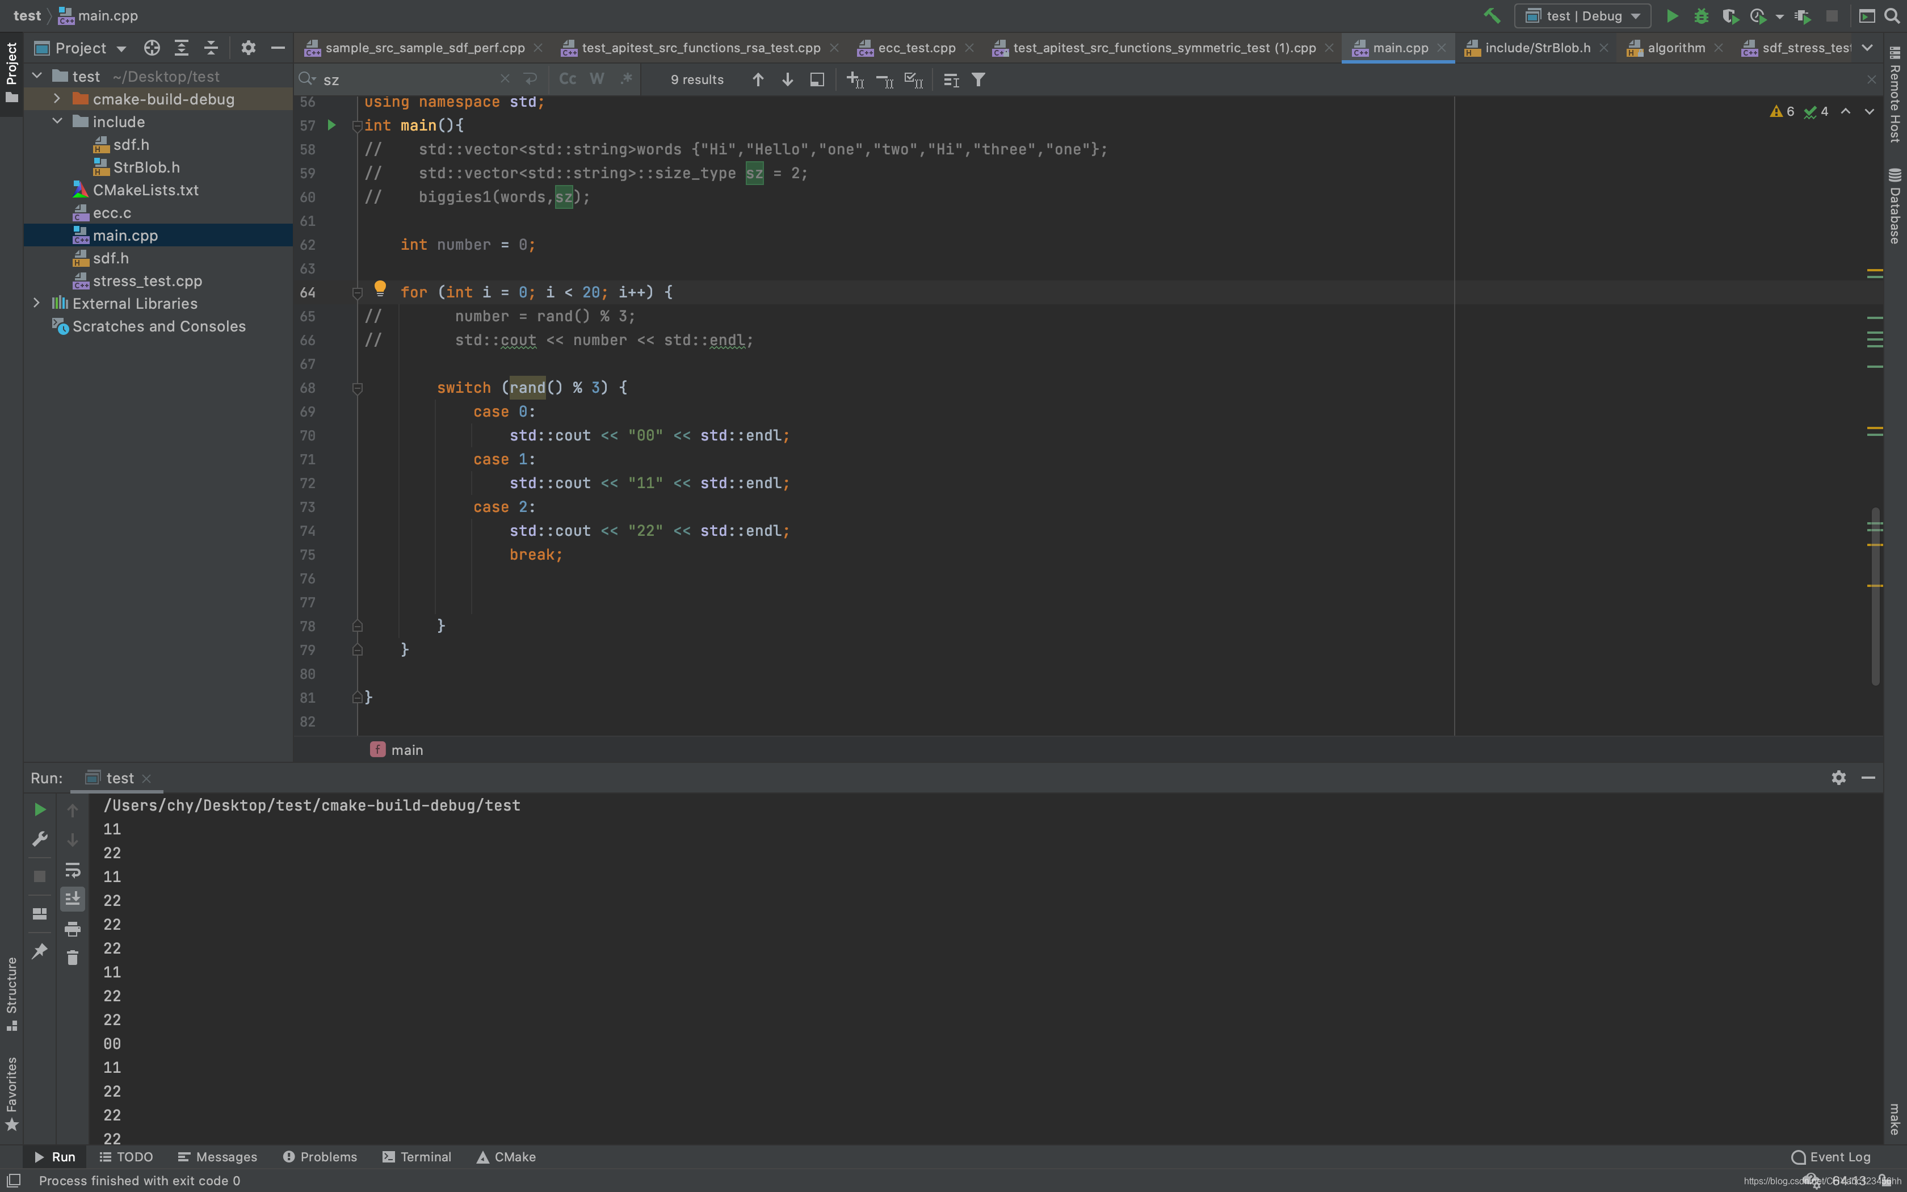The height and width of the screenshot is (1192, 1907).
Task: Start debugging with the bug icon
Action: (x=1700, y=16)
